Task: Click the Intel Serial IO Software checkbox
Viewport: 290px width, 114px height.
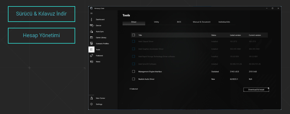Action: pyautogui.click(x=133, y=64)
